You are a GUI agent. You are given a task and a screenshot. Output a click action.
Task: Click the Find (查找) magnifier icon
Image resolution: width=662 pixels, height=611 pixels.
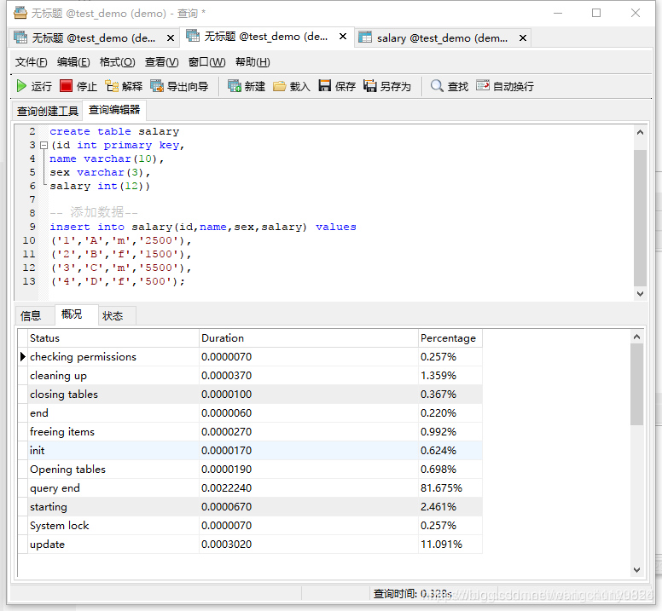click(x=437, y=86)
